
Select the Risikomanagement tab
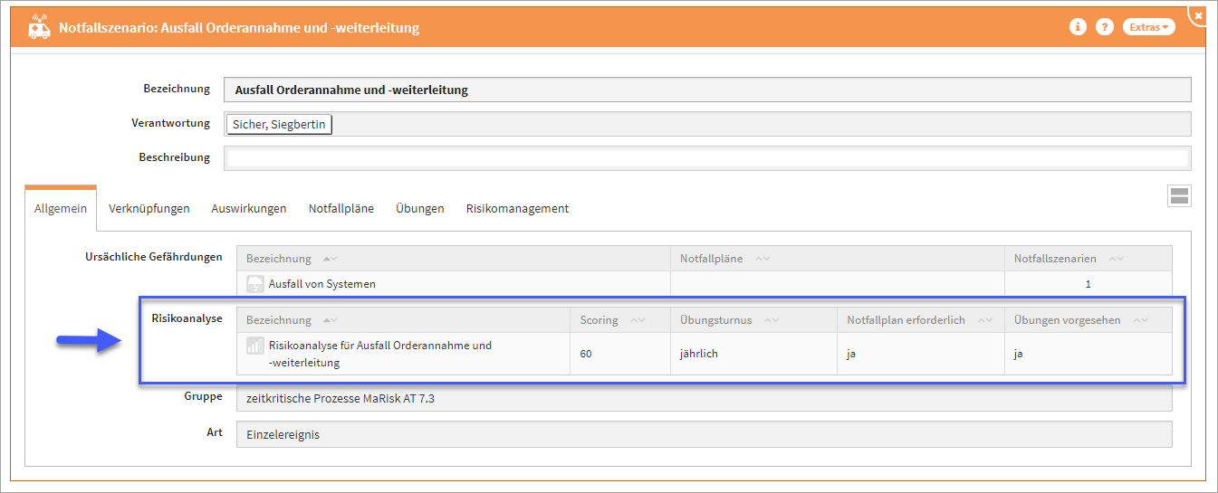point(517,208)
